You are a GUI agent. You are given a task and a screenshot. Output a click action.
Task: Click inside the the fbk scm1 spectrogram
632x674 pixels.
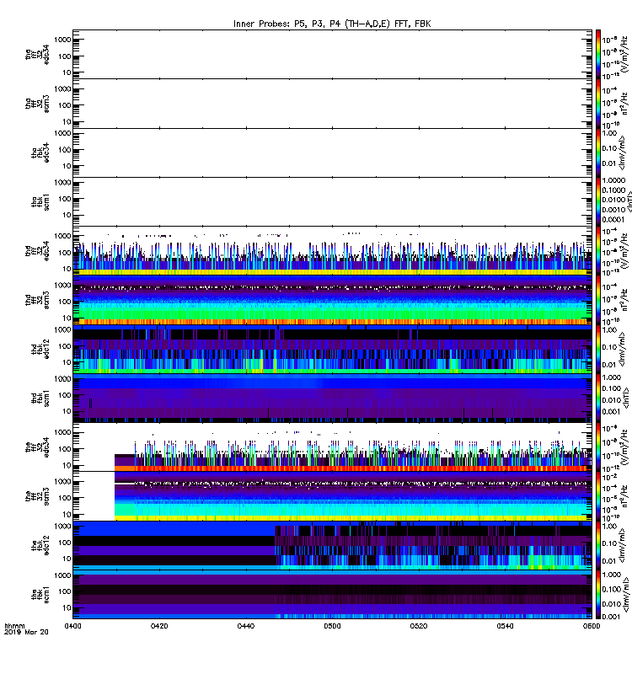(332, 595)
